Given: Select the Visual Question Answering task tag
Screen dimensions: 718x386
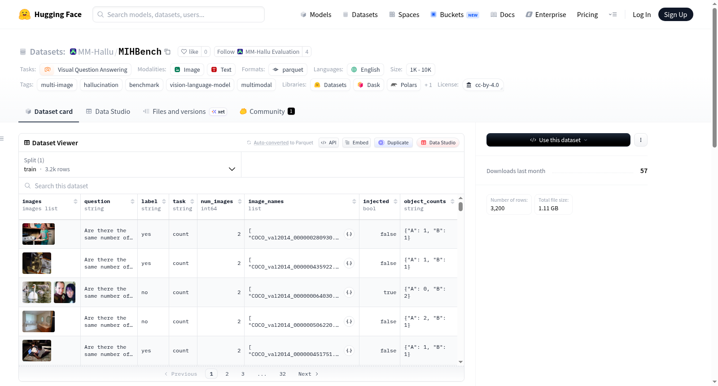Looking at the screenshot, I should click(86, 69).
